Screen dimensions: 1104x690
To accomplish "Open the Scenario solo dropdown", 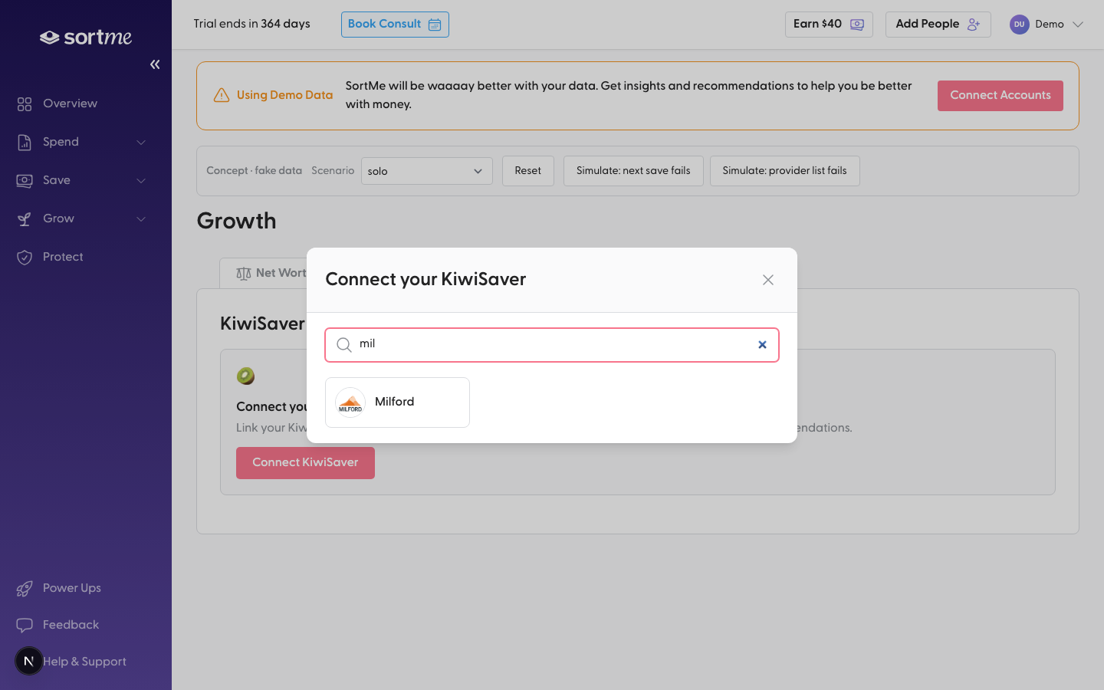I will coord(426,171).
